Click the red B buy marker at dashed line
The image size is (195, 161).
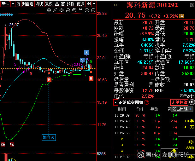click(49, 80)
